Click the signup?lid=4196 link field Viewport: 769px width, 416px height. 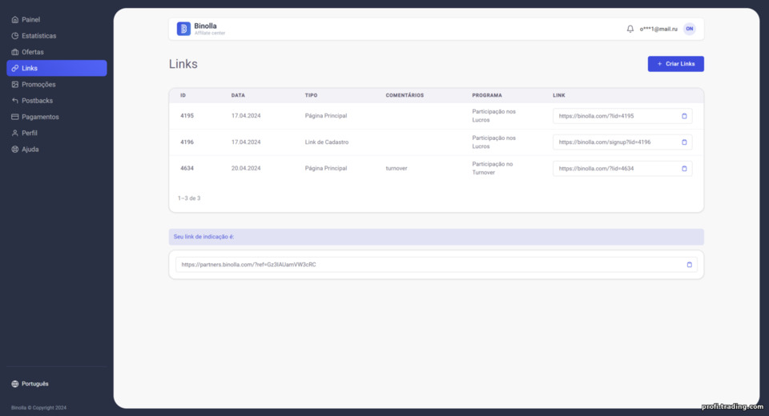(x=622, y=142)
